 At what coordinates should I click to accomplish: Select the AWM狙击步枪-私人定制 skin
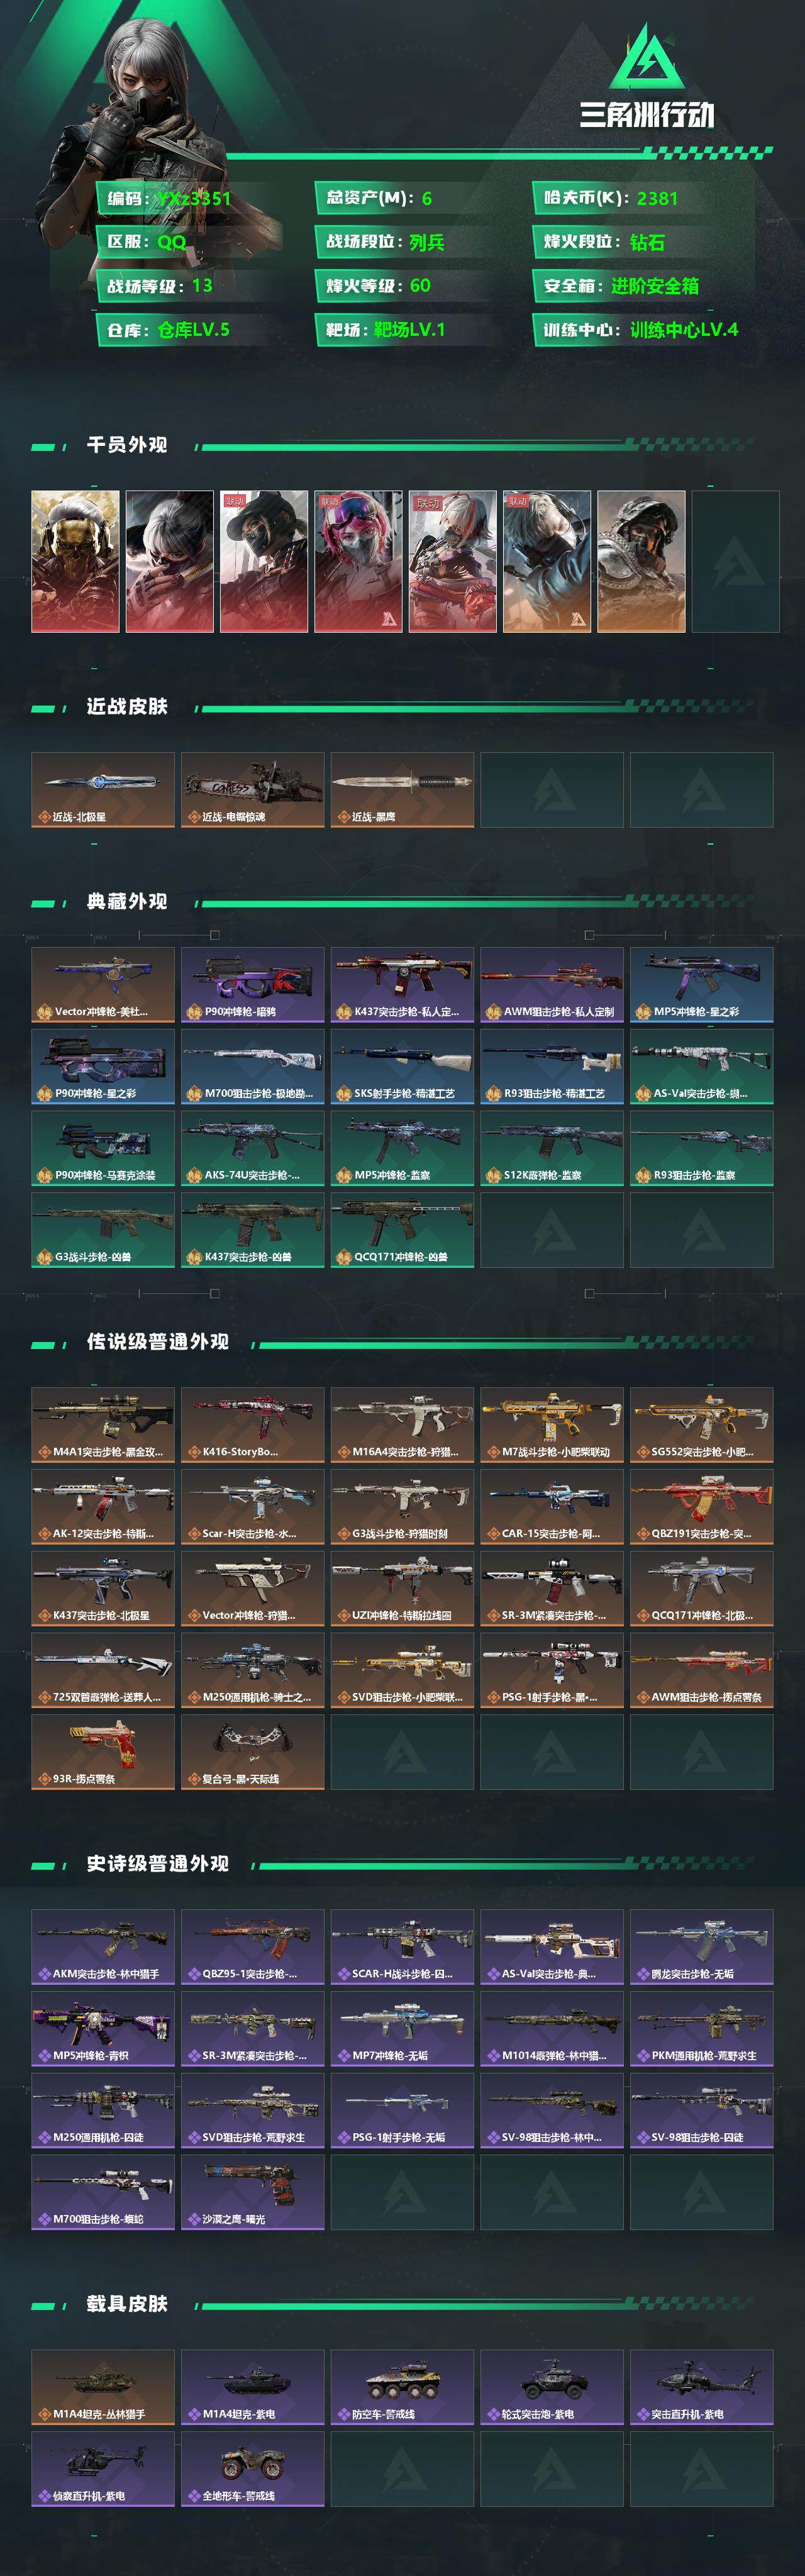tap(552, 985)
